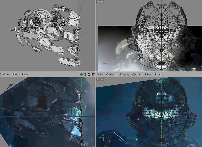Click the XYZ axis gizmo in the blue Front viewport
Image resolution: width=202 pixels, height=147 pixels.
pyautogui.click(x=106, y=138)
